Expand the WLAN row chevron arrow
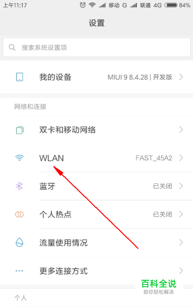The height and width of the screenshot is (307, 193). coord(181,158)
